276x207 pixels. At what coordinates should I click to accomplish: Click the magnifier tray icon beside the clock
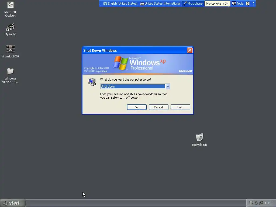pos(261,203)
